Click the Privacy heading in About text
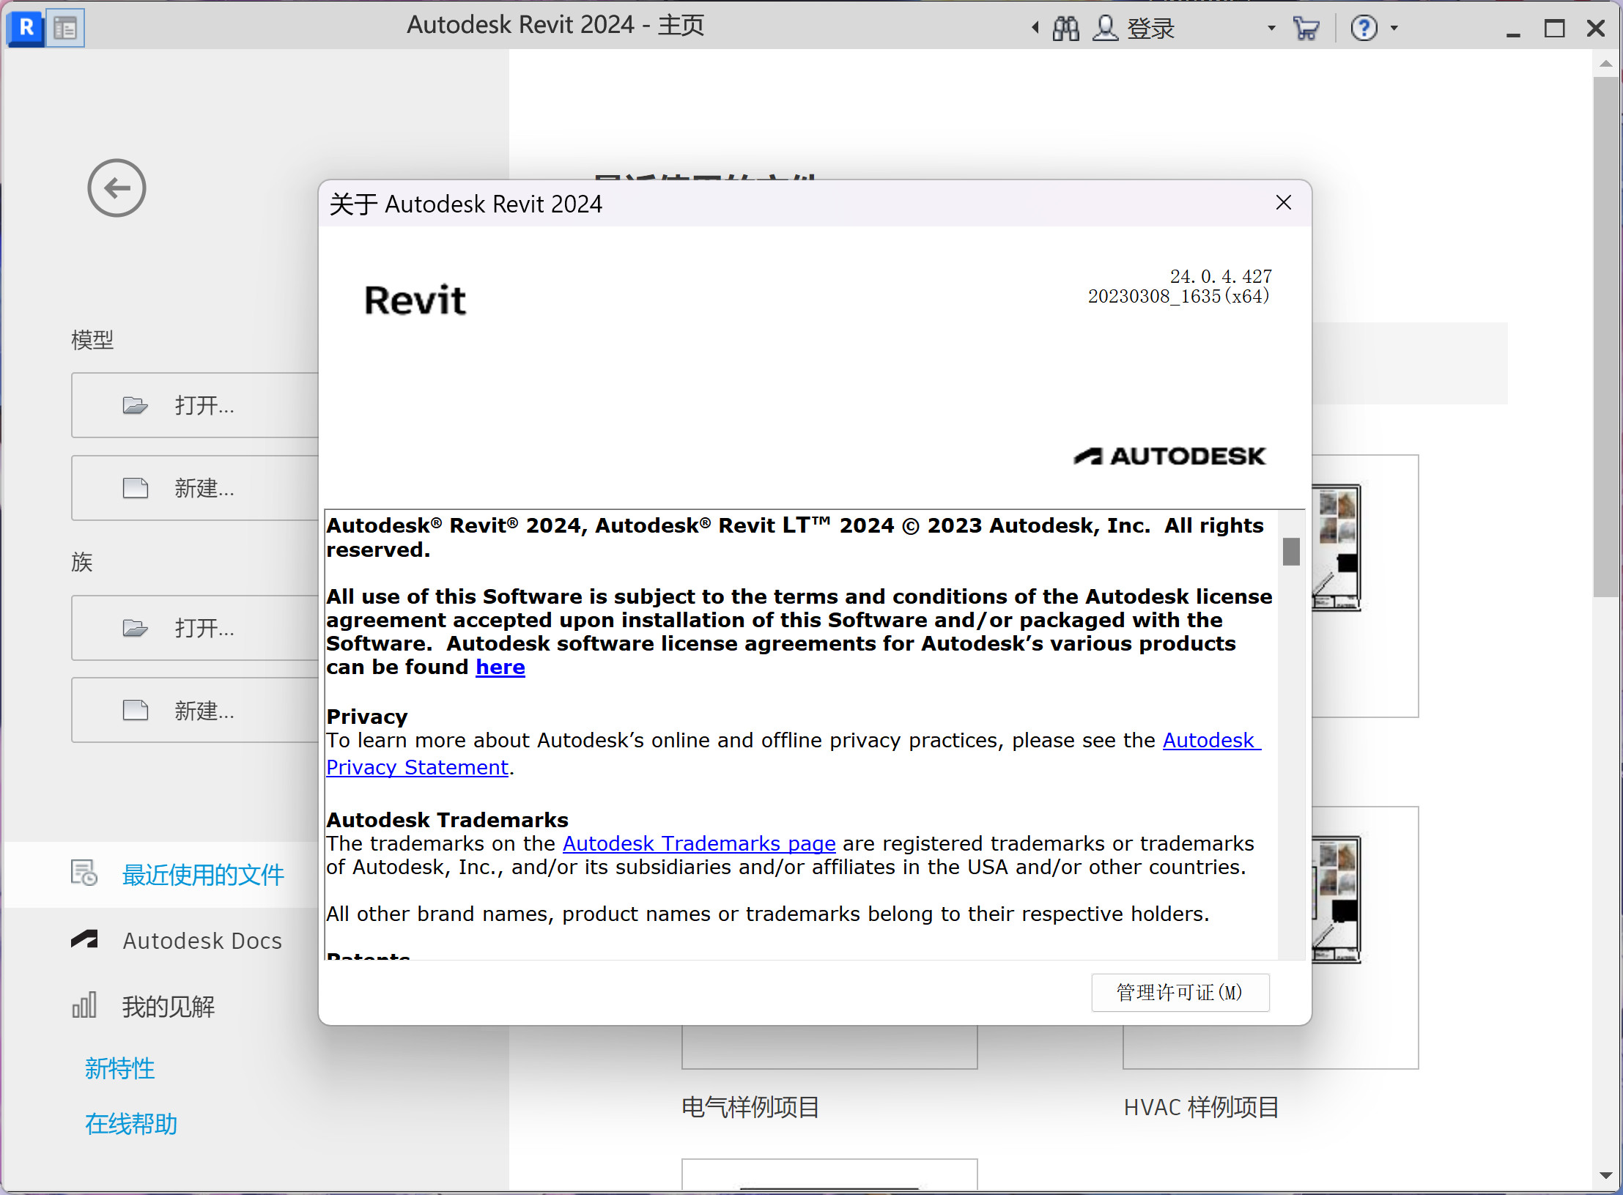Image resolution: width=1623 pixels, height=1195 pixels. 367,717
